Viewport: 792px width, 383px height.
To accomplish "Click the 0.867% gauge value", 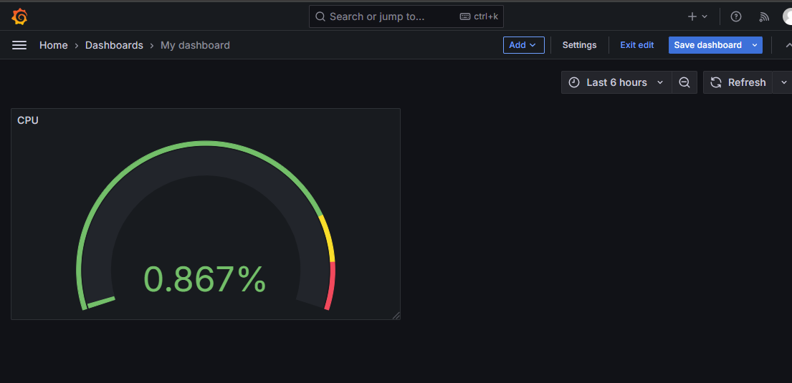I will [x=204, y=279].
